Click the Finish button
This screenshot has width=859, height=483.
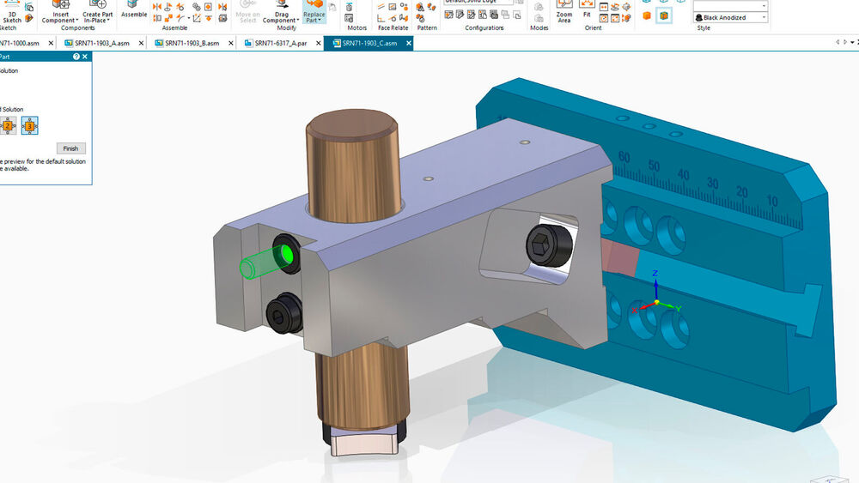point(70,148)
